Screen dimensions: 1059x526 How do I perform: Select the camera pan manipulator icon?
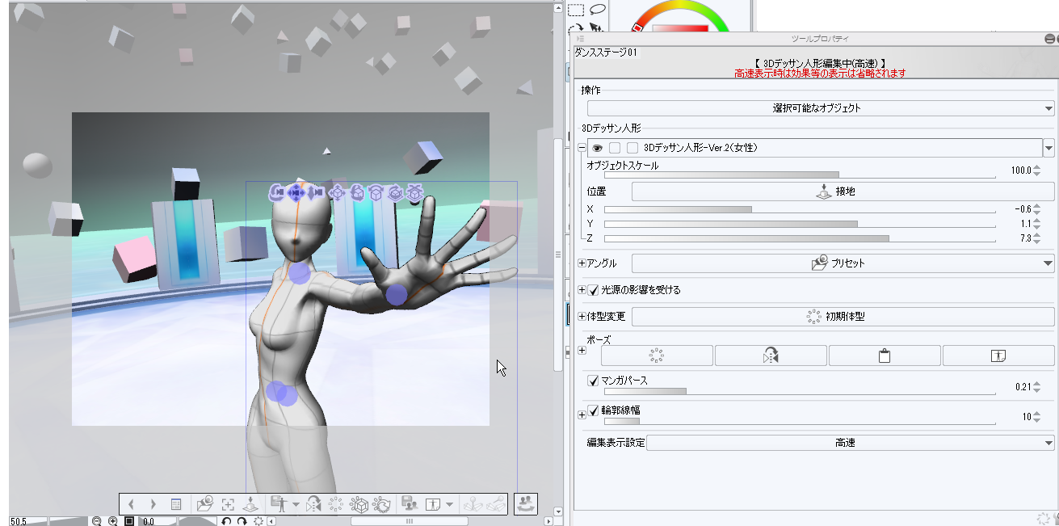tap(296, 192)
